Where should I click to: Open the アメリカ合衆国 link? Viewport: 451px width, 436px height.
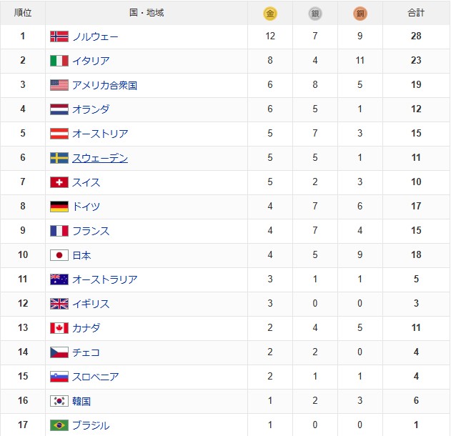coord(104,85)
